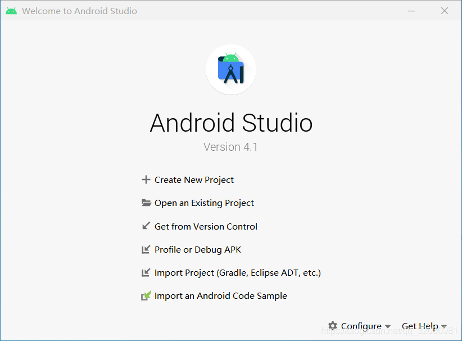Click the green Android head icon in title bar
The width and height of the screenshot is (462, 341).
[x=11, y=11]
